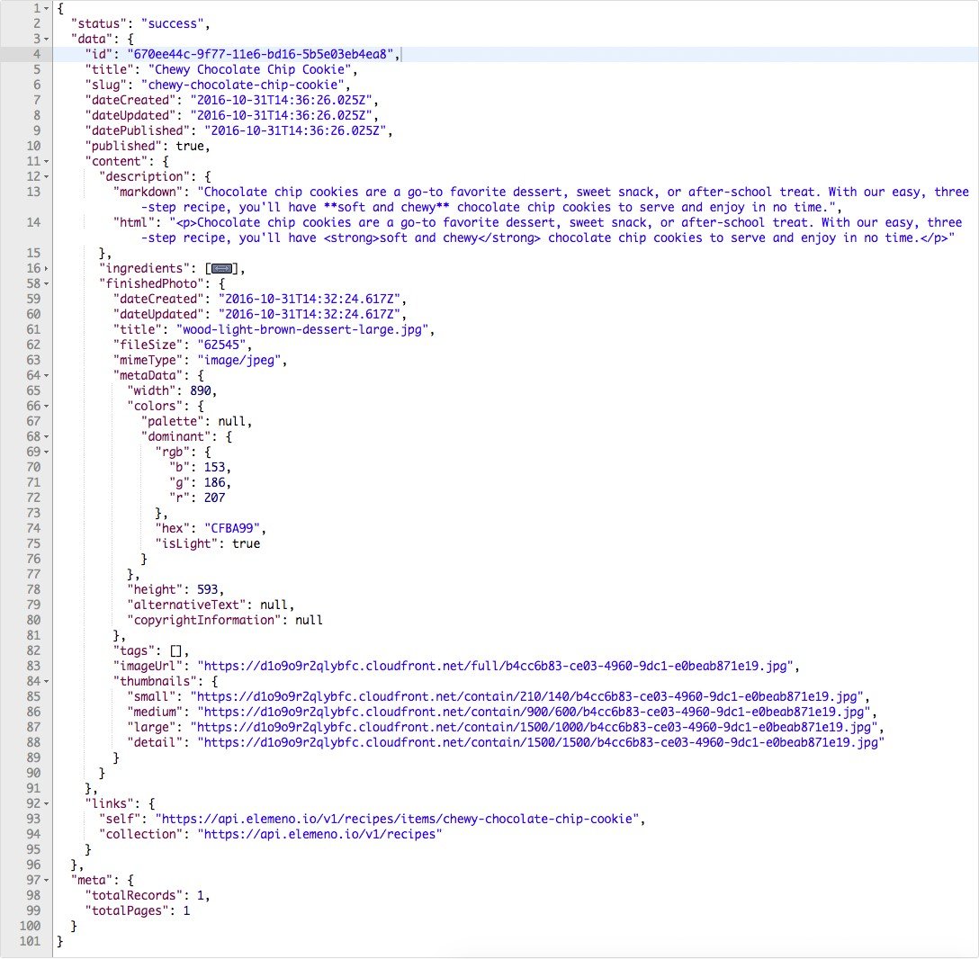This screenshot has height=959, width=979.
Task: Collapse the "finishedPhoto" object at line 58
Action: (46, 284)
